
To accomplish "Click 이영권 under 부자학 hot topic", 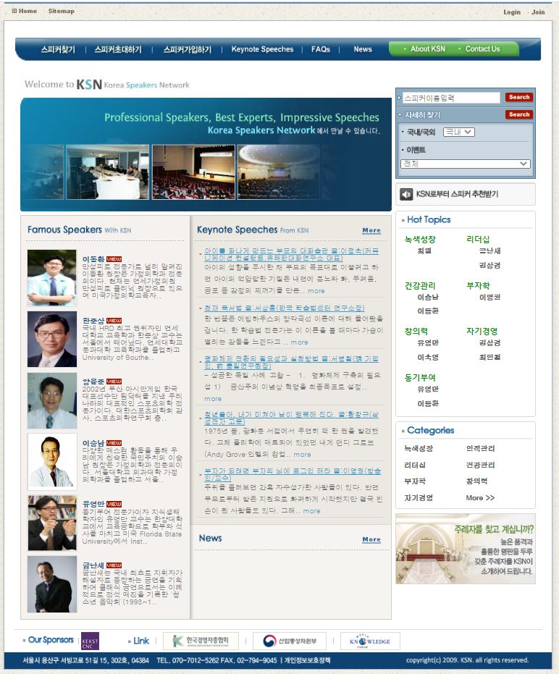I will [489, 298].
